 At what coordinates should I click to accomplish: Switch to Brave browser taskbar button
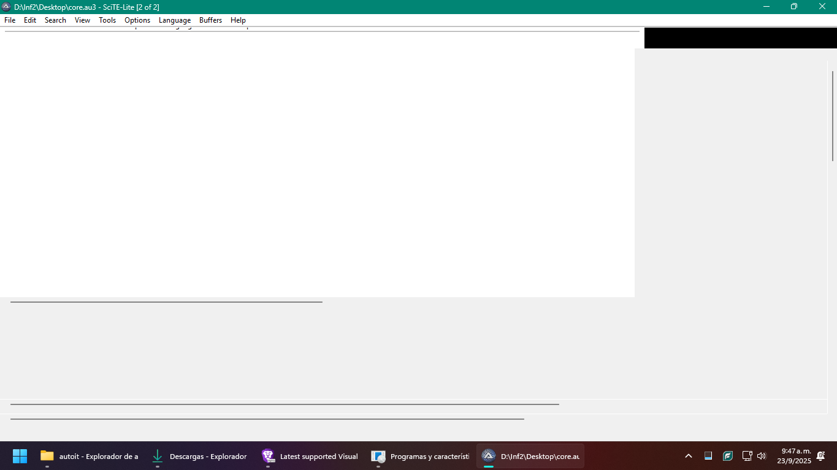[x=310, y=456]
